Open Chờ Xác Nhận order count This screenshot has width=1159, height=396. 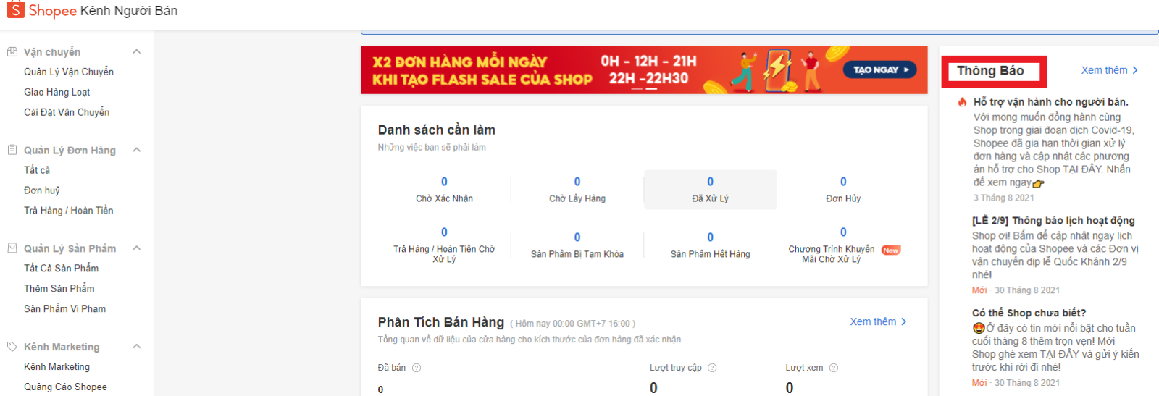444,190
